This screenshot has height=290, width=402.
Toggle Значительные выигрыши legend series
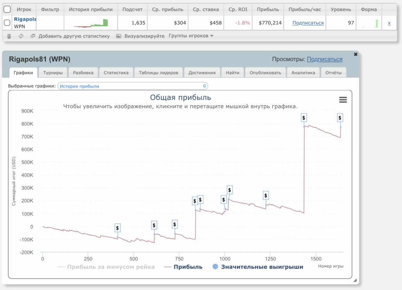point(258,267)
